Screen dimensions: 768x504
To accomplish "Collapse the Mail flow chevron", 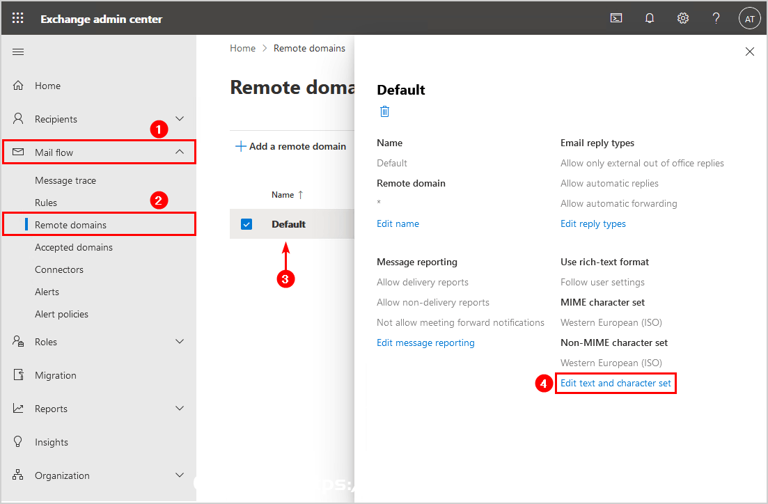I will tap(180, 152).
